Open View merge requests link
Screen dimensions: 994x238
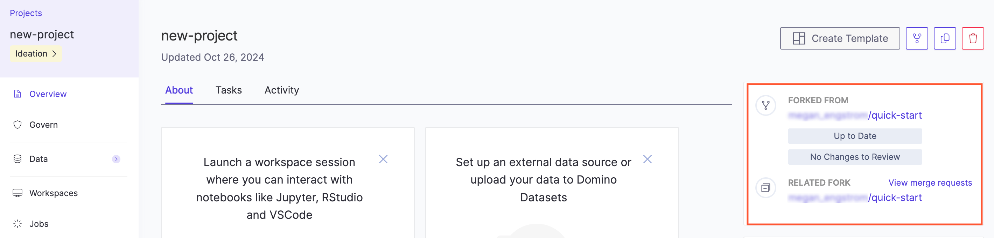(930, 183)
